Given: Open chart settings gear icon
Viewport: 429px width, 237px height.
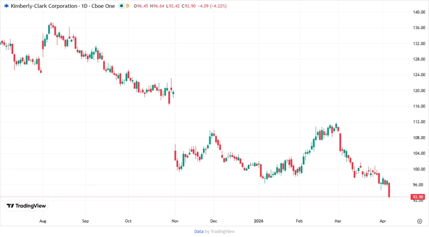Looking at the screenshot, I should tap(419, 221).
